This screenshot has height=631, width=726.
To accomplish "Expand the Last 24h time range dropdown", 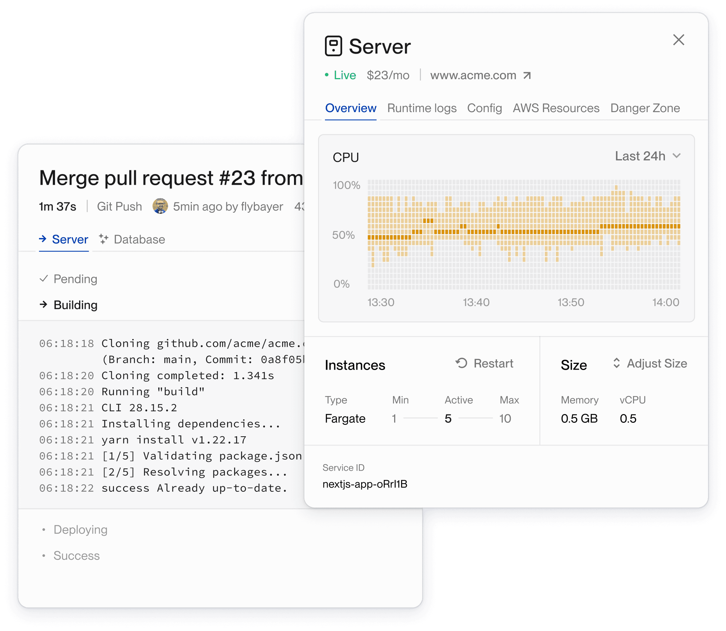I will (x=648, y=156).
